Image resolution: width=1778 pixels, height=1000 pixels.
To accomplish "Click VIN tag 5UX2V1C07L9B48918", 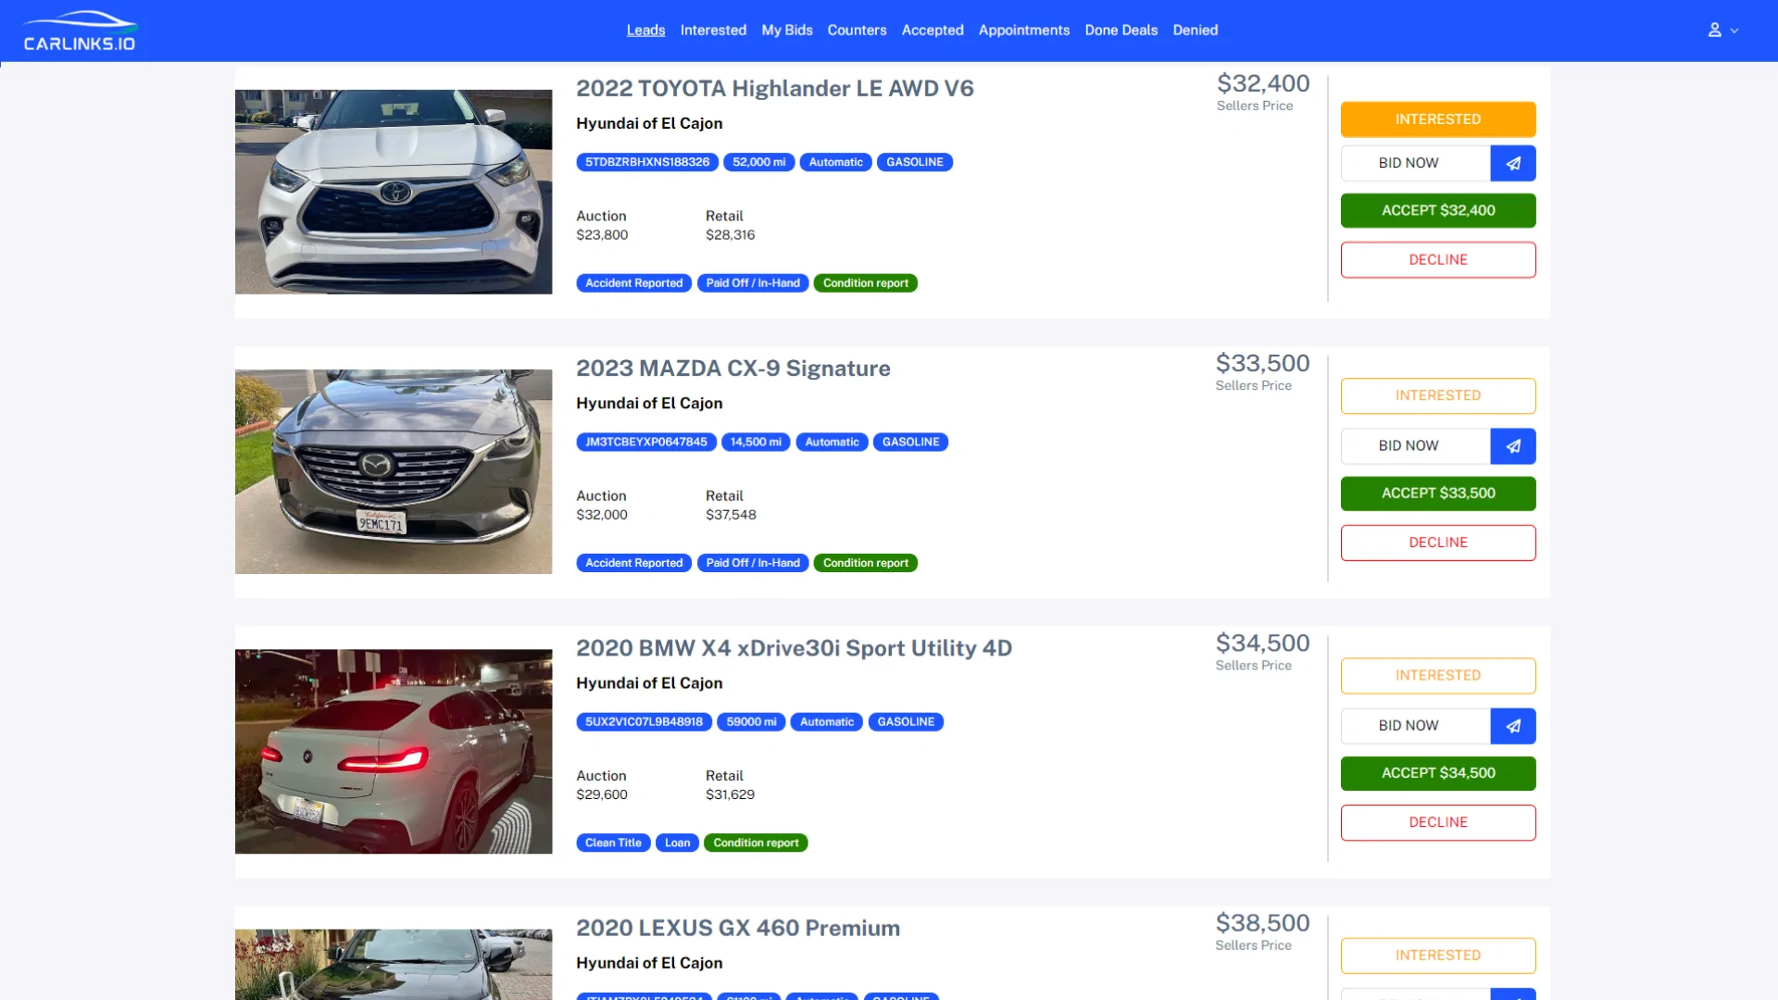I will click(645, 722).
